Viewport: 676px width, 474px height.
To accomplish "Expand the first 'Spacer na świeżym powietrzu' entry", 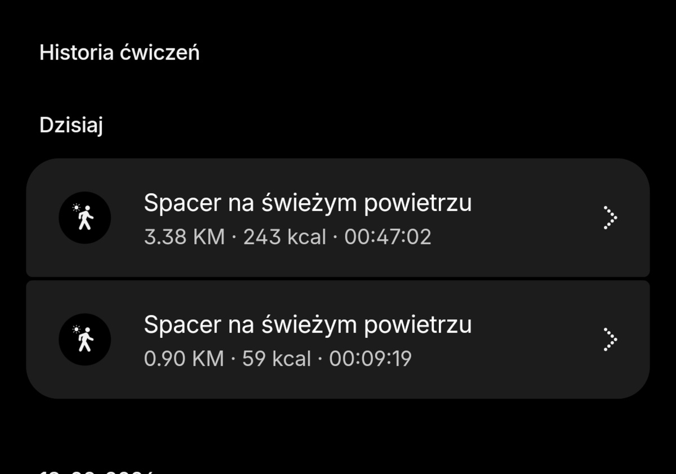I will [338, 218].
